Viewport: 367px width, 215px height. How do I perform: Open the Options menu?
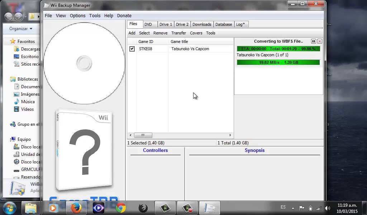(77, 15)
